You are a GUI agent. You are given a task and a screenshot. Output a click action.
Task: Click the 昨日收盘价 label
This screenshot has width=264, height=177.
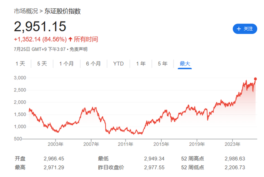coord(111,167)
